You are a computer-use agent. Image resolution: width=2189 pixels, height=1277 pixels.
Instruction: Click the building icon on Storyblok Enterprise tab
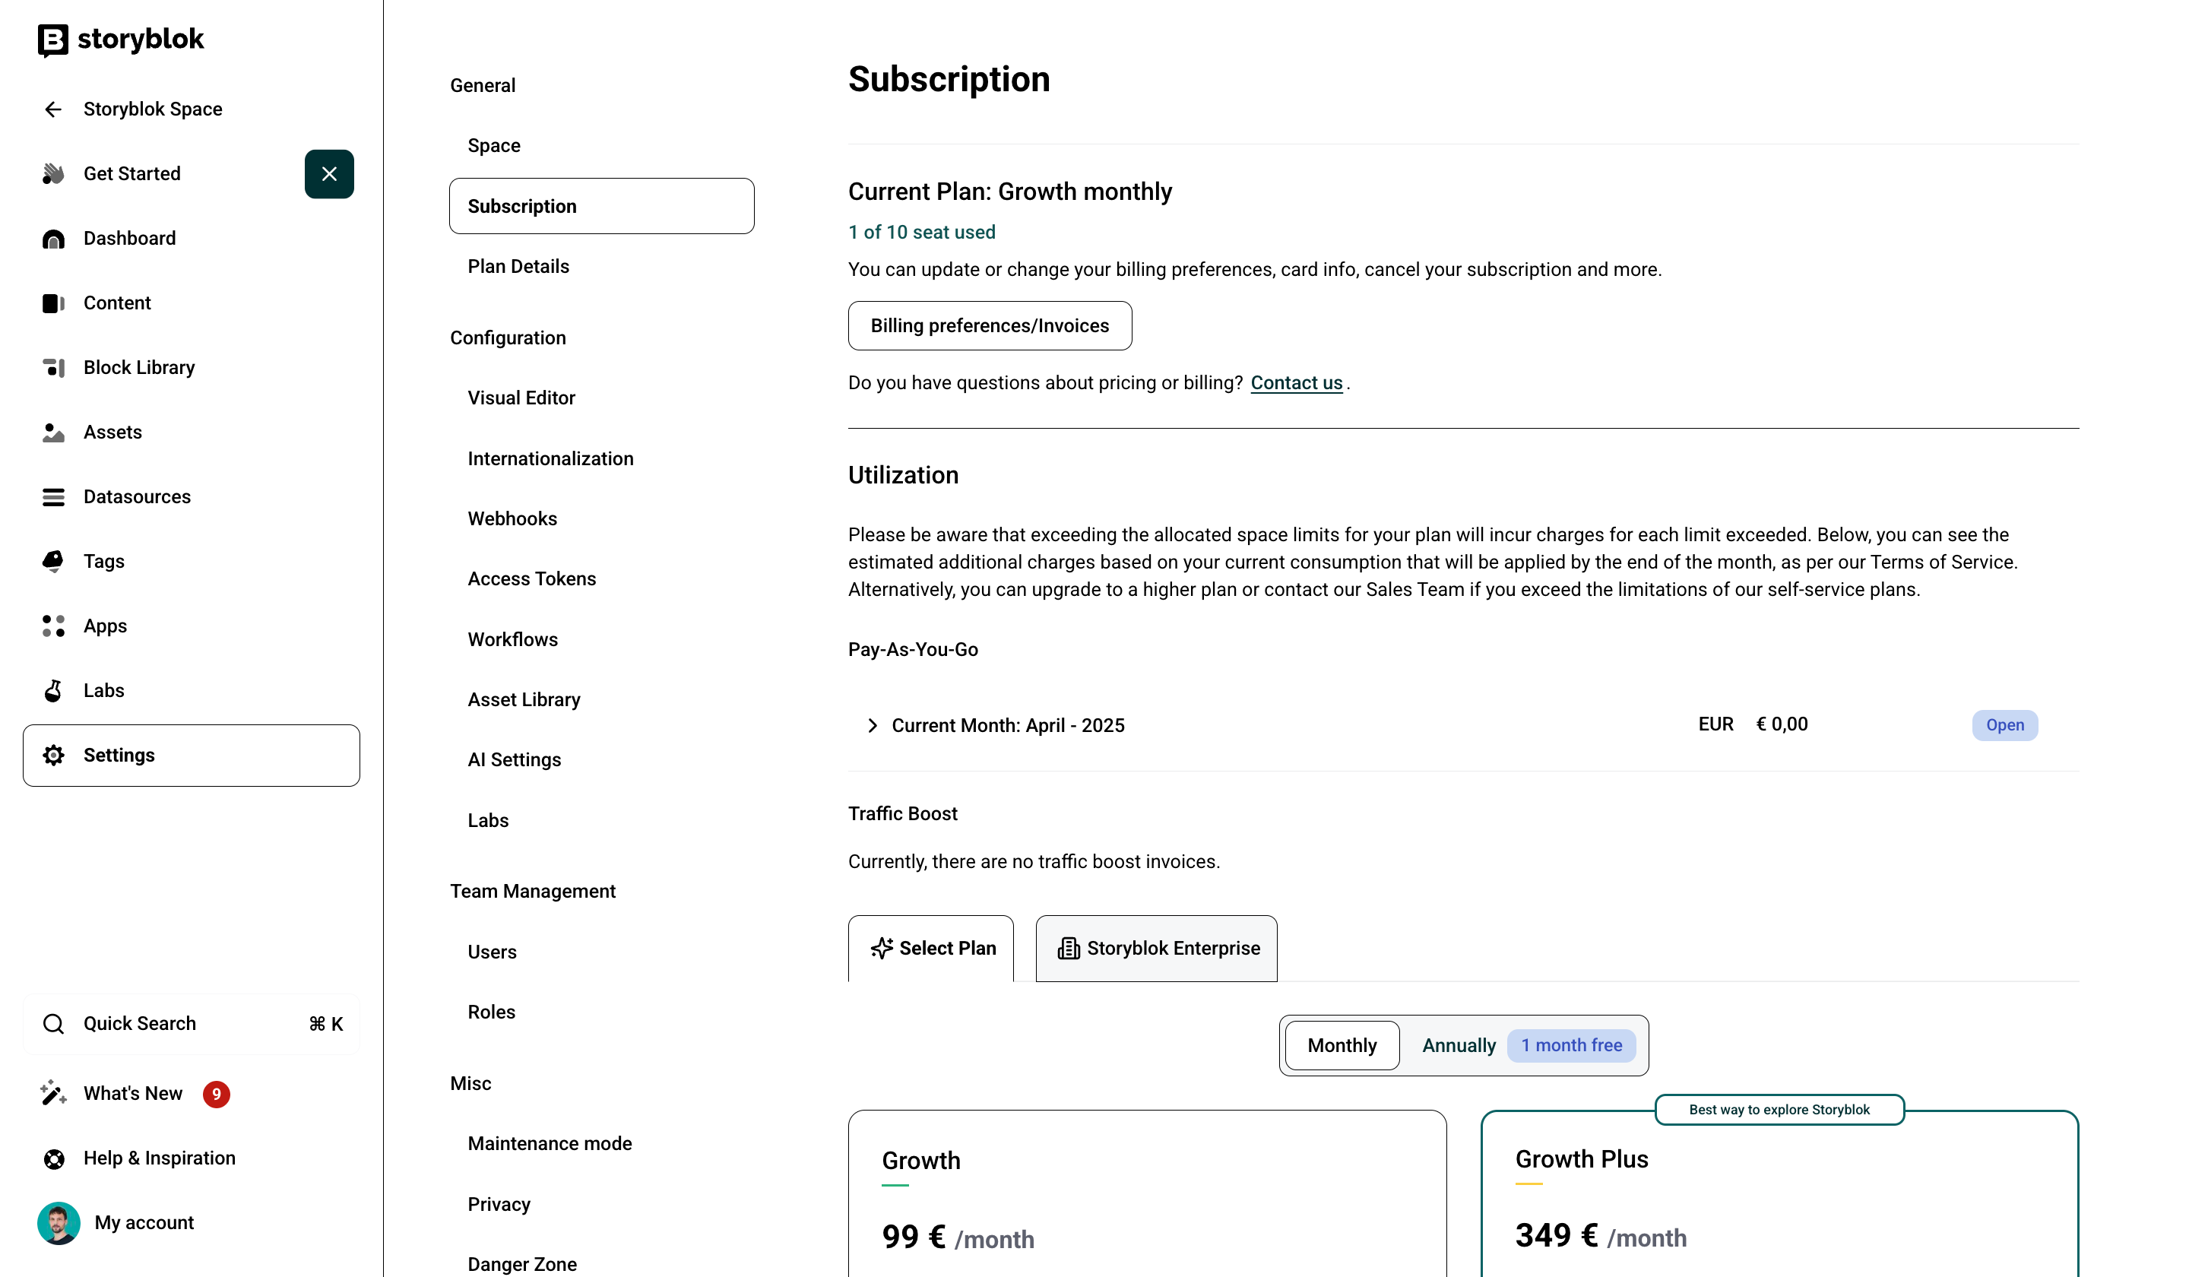(x=1069, y=949)
